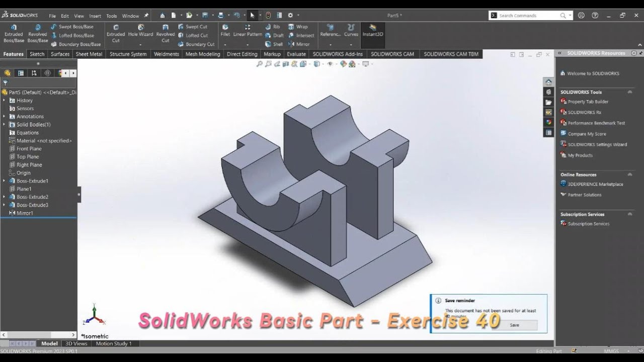Image resolution: width=644 pixels, height=362 pixels.
Task: Click the Shell feature tool
Action: pyautogui.click(x=274, y=44)
